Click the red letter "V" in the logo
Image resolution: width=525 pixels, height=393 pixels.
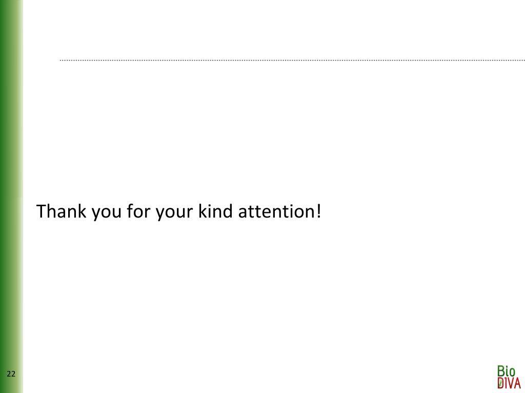click(x=511, y=383)
